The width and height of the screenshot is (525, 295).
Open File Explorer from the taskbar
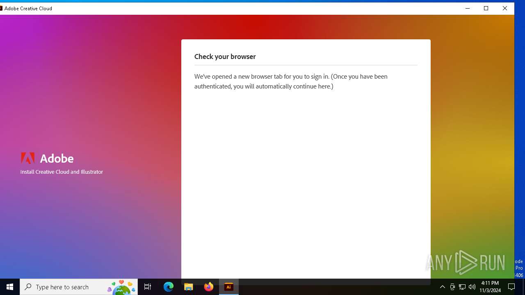189,287
